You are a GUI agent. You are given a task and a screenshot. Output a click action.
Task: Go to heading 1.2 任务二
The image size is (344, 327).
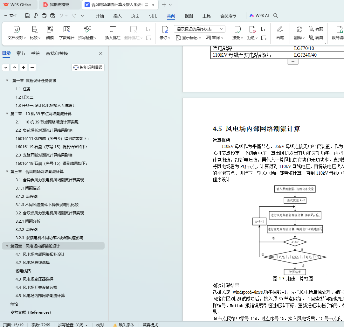(24, 97)
